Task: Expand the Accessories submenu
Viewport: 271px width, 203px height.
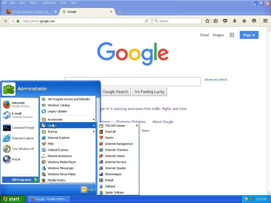Action: point(68,119)
